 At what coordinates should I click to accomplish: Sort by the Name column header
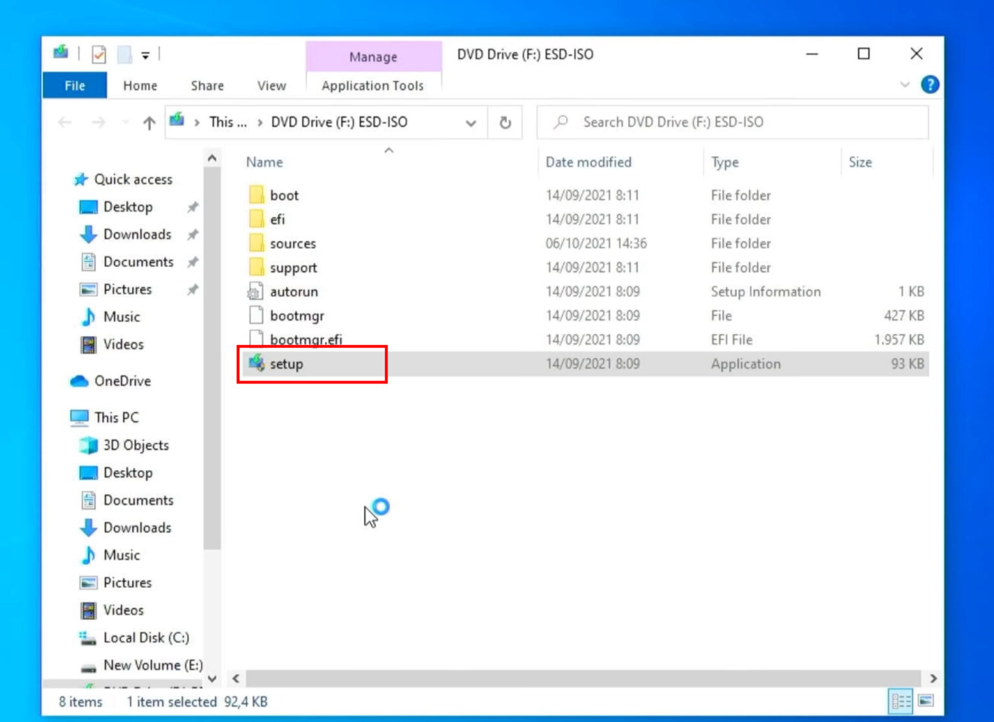[264, 162]
